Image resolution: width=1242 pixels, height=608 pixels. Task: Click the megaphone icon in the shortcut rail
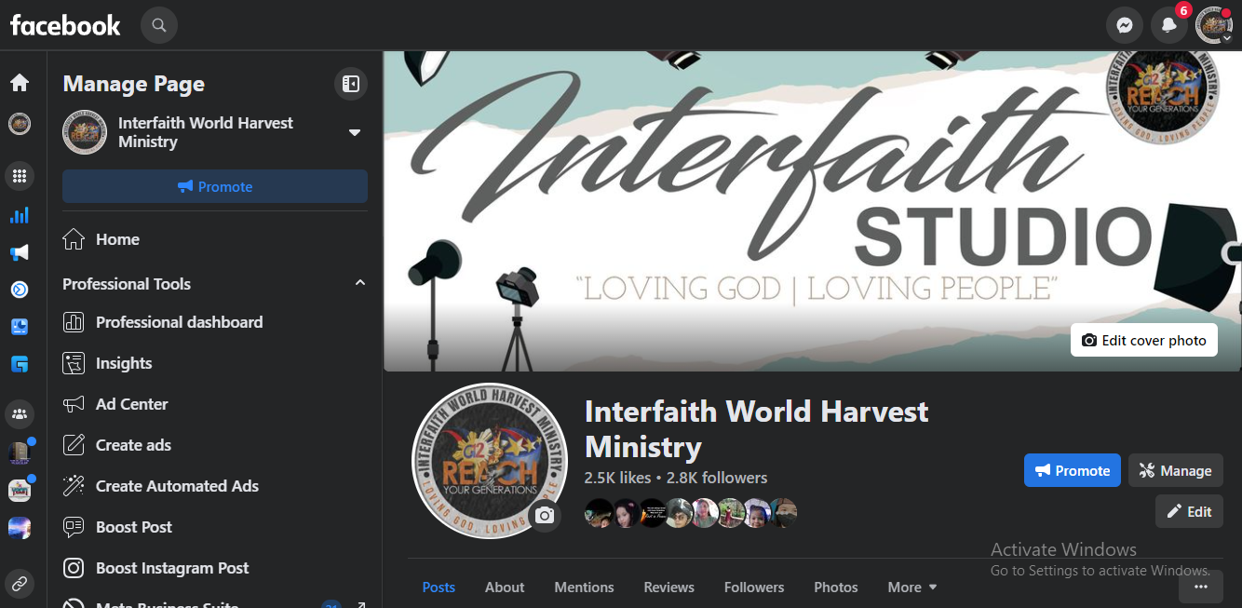[20, 252]
